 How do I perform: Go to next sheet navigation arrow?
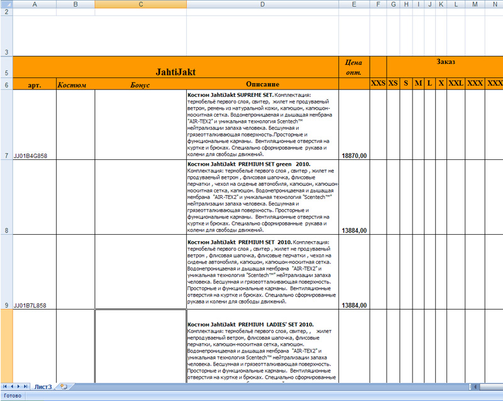click(18, 387)
